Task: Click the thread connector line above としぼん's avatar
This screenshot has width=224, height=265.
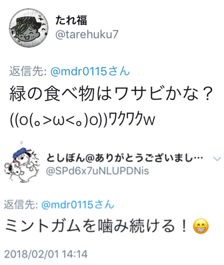Action: point(21,143)
